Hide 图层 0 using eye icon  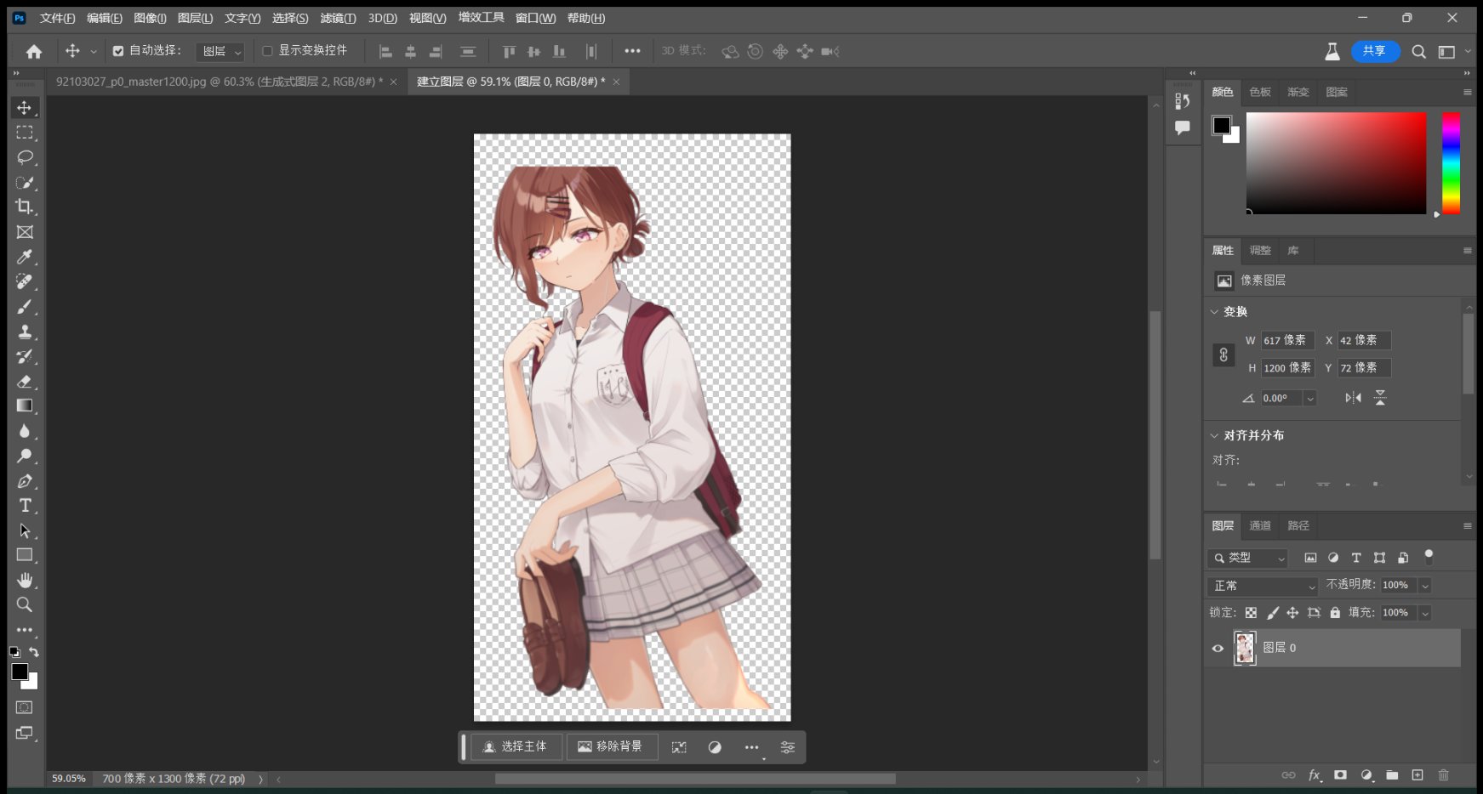point(1218,649)
